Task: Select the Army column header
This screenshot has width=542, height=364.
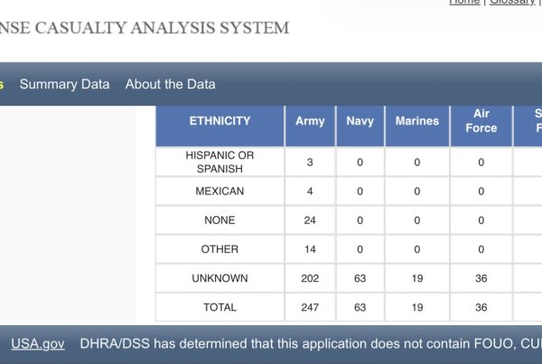Action: [x=310, y=121]
